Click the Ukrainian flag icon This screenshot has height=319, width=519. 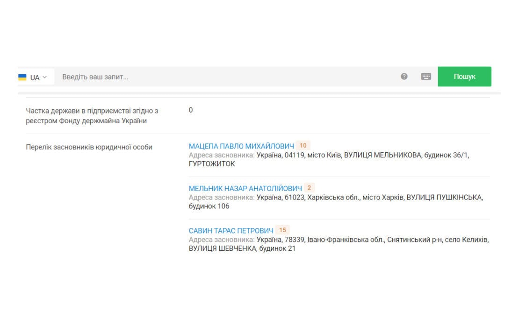point(22,77)
